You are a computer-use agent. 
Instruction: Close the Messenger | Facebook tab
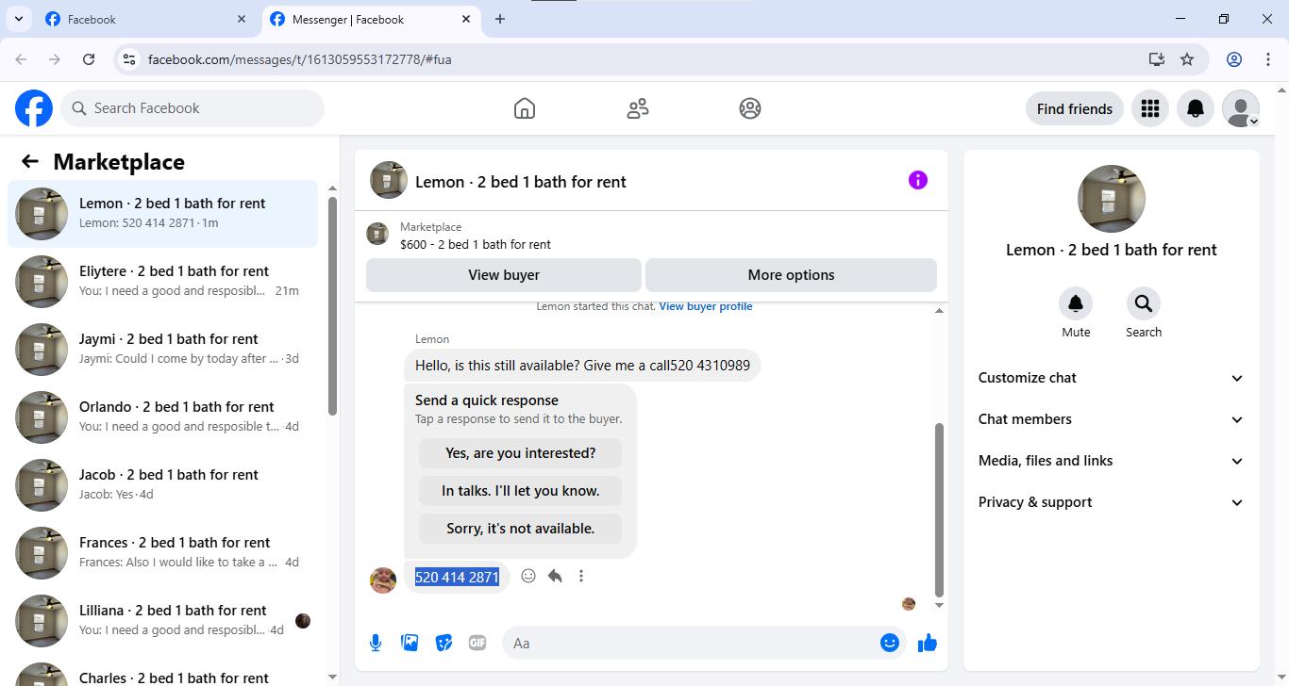[x=466, y=19]
